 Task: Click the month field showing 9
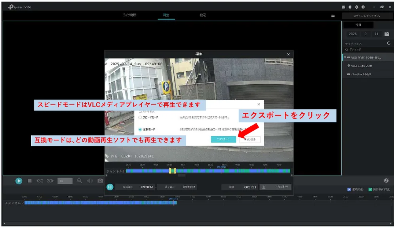366,34
